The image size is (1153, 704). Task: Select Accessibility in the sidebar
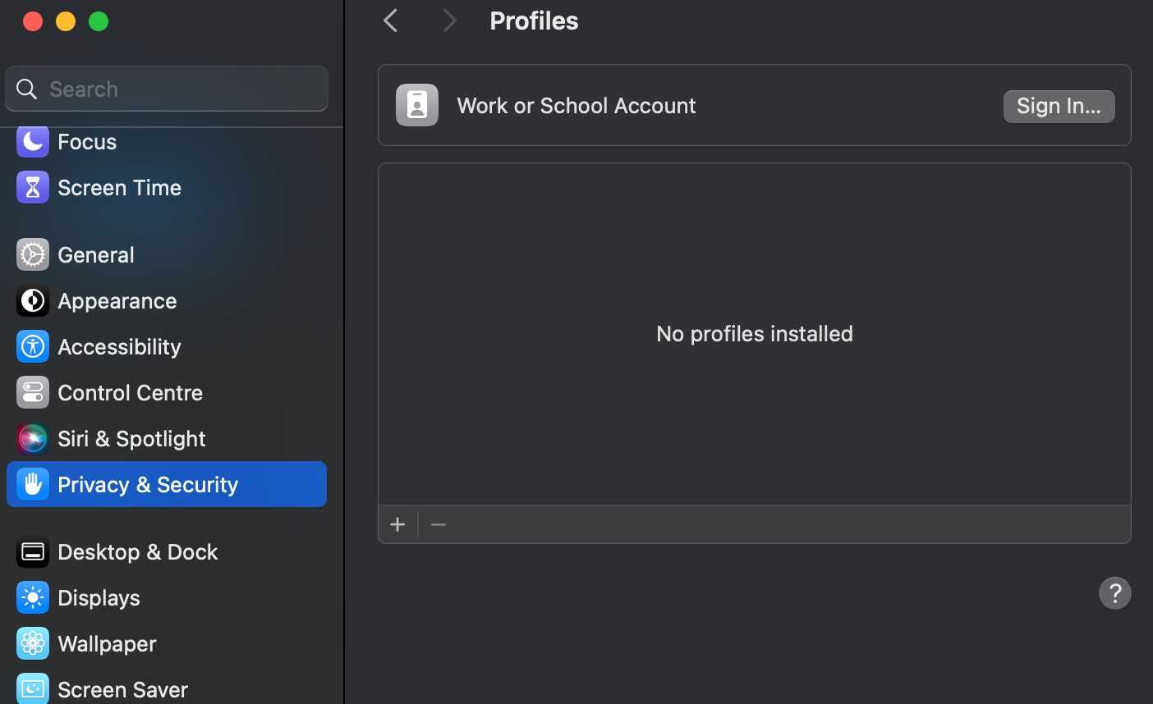click(x=167, y=347)
